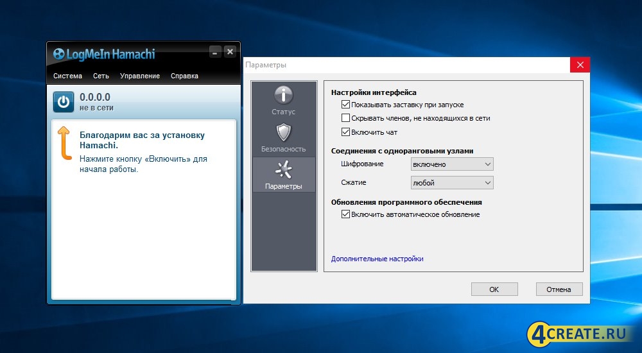This screenshot has width=642, height=353.
Task: Open the Шифрование dropdown
Action: click(x=452, y=164)
